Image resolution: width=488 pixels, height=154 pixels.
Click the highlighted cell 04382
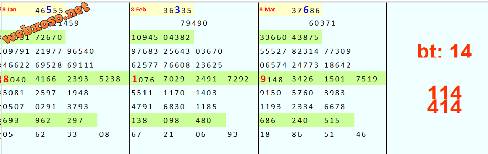(177, 38)
